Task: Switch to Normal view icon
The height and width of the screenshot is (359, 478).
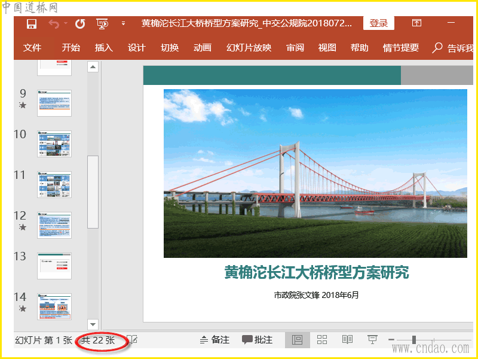Action: point(297,340)
